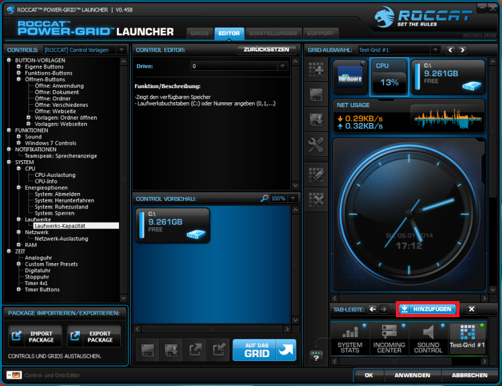Expand the Windows 7 Controls node
502x386 pixels.
[19, 143]
